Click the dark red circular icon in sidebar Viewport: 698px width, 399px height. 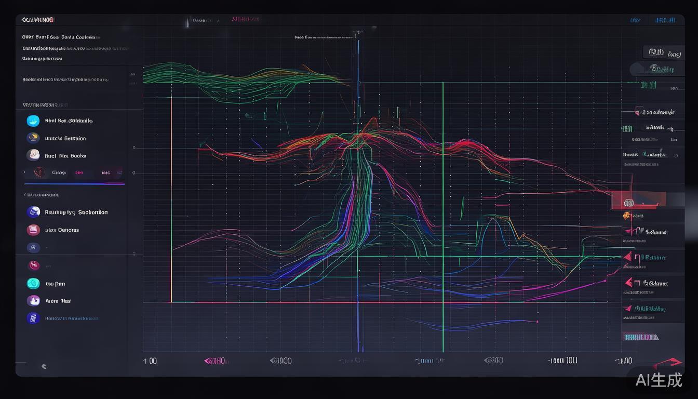tap(33, 266)
